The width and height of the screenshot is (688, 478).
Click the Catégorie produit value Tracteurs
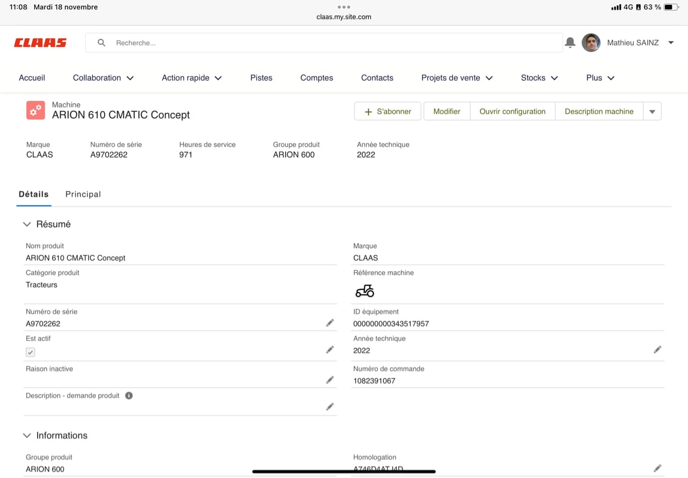coord(41,285)
